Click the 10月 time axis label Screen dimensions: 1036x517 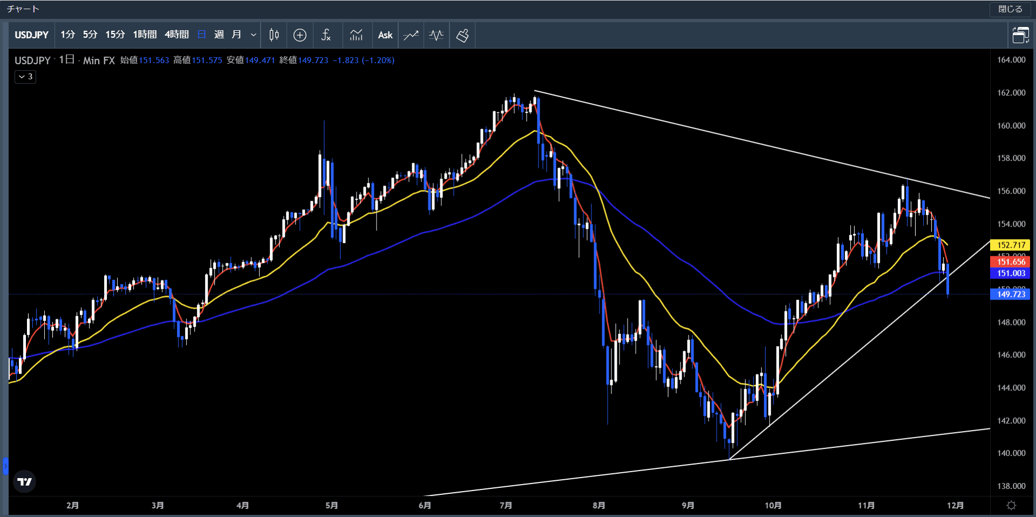coord(773,505)
